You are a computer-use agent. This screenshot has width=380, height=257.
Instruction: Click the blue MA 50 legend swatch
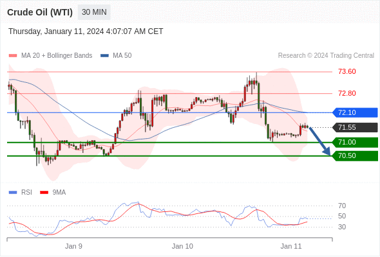coord(104,56)
